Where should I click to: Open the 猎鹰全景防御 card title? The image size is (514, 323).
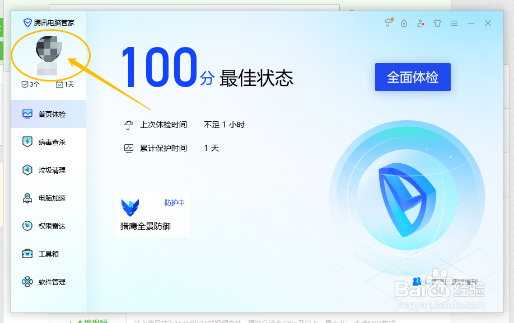pos(145,226)
